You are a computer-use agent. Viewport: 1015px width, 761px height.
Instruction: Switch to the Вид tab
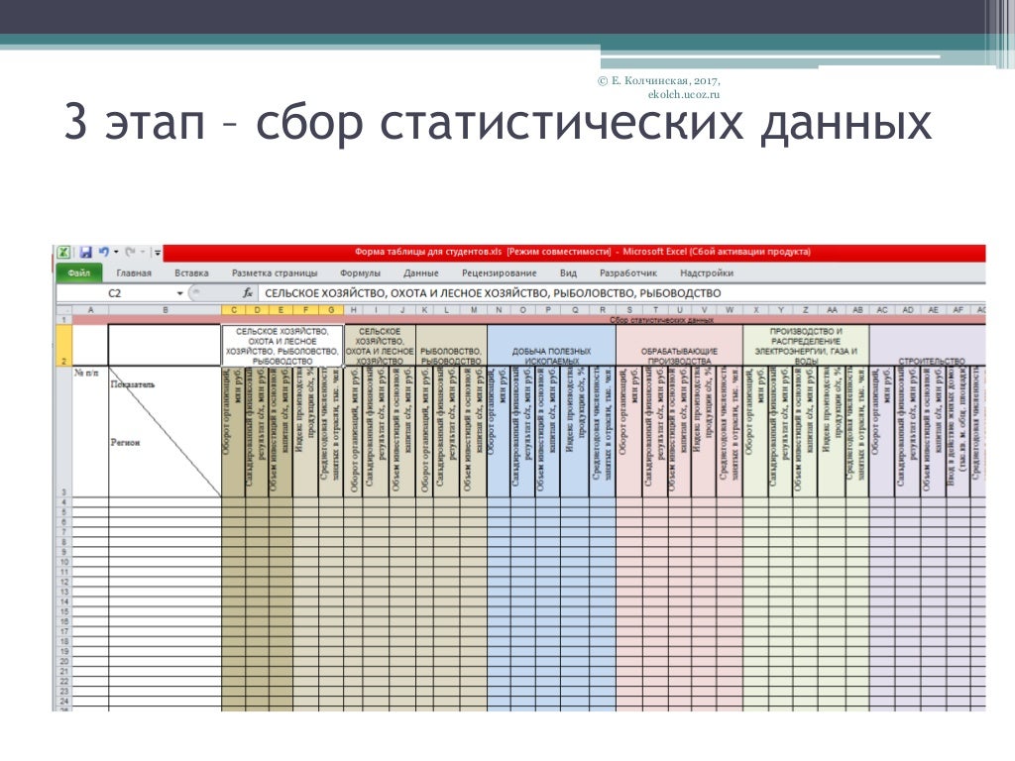568,273
